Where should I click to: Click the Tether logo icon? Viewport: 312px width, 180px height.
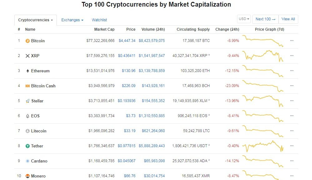(x=27, y=146)
